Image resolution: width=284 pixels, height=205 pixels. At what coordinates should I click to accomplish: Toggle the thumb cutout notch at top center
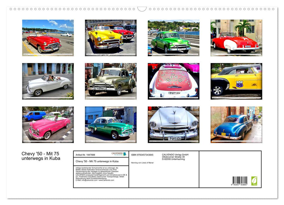142,9
